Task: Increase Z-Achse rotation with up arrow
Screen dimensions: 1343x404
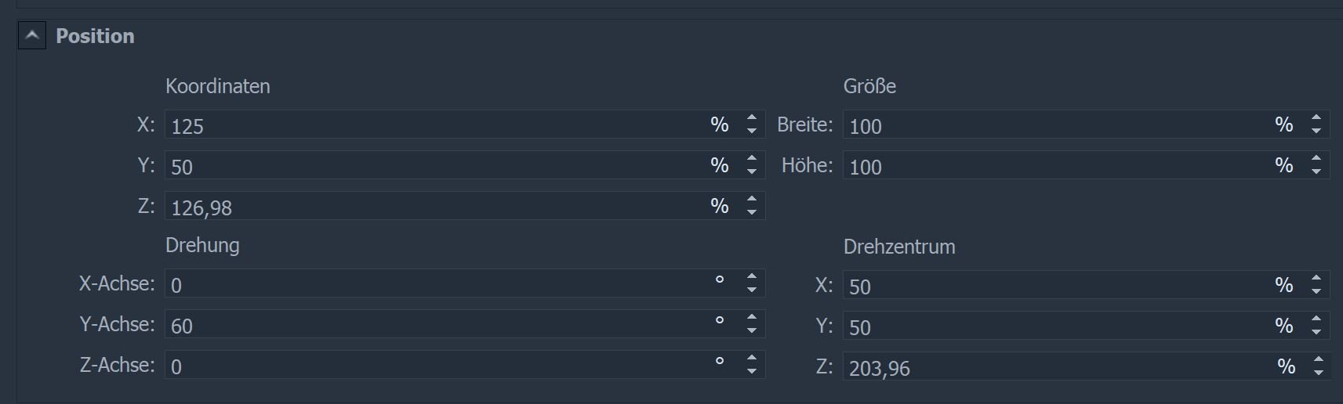Action: coord(752,359)
